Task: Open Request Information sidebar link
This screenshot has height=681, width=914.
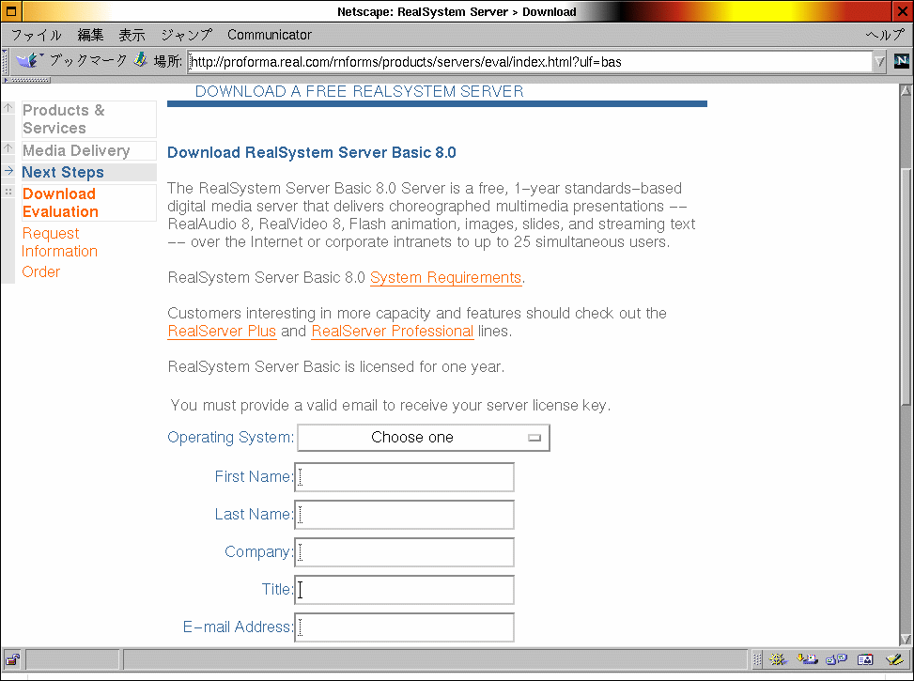Action: (x=59, y=242)
